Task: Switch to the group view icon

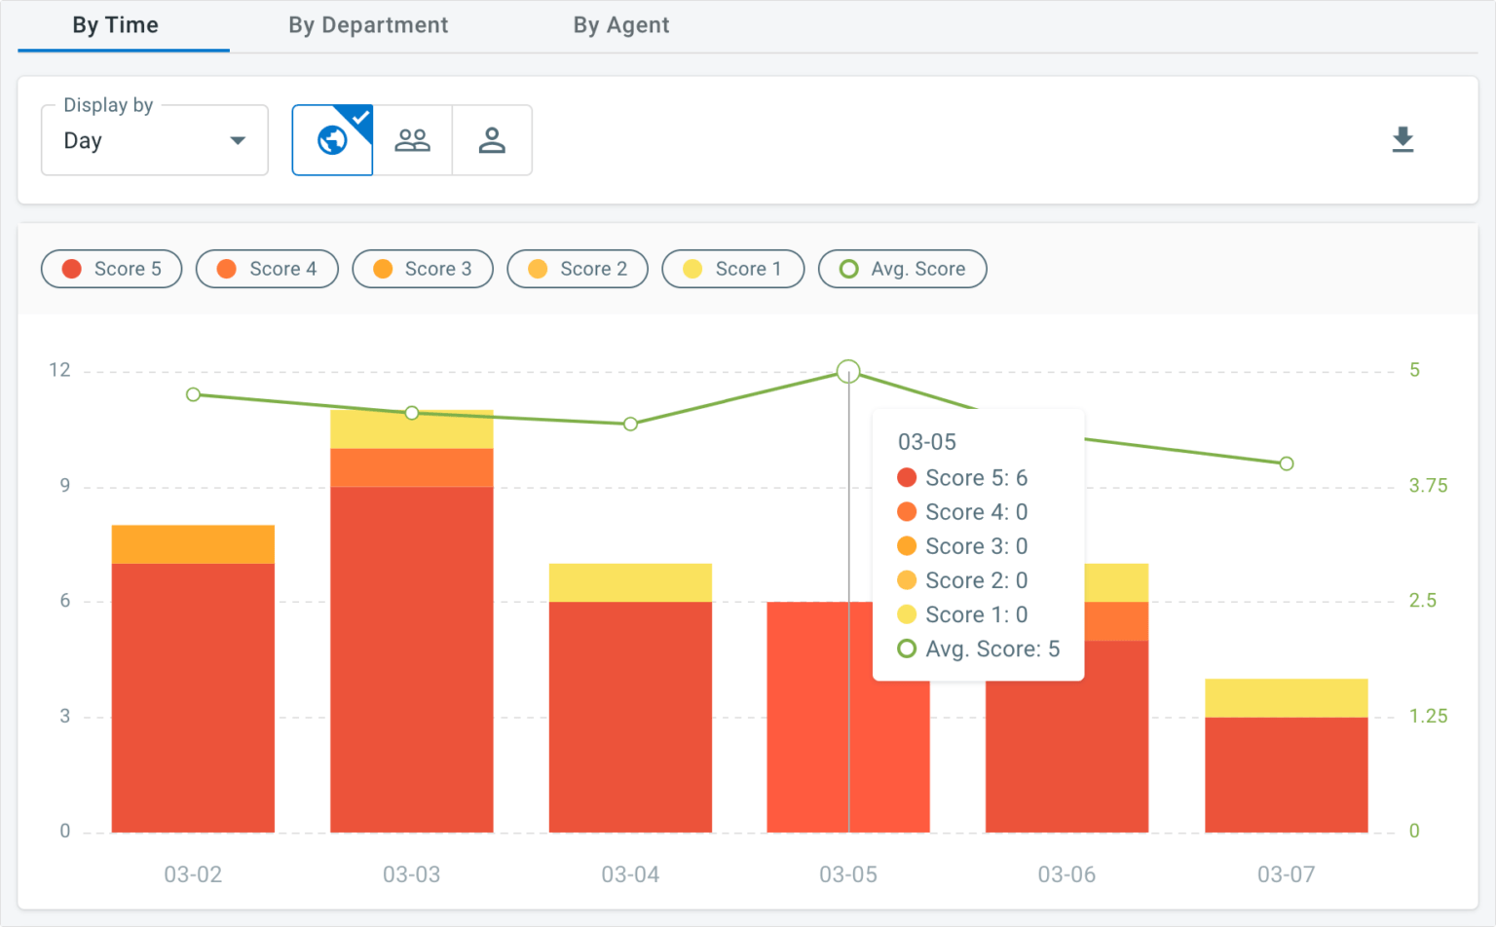Action: [412, 141]
